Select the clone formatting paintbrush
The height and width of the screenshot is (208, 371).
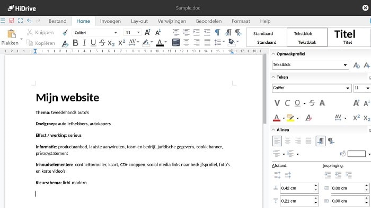(x=65, y=33)
